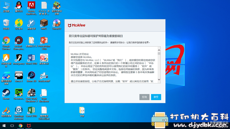Click the 'McAfee 许可协议' title line

[80, 54]
